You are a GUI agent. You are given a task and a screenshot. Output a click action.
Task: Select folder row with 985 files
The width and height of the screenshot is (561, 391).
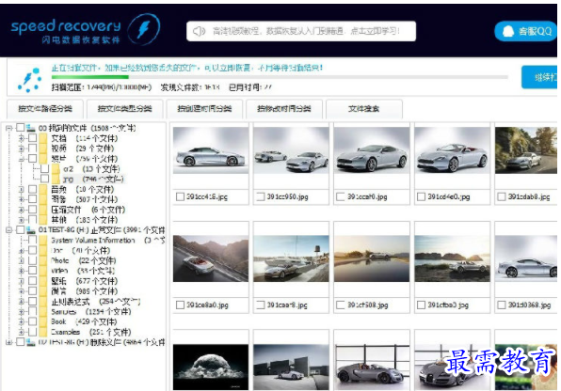[84, 291]
